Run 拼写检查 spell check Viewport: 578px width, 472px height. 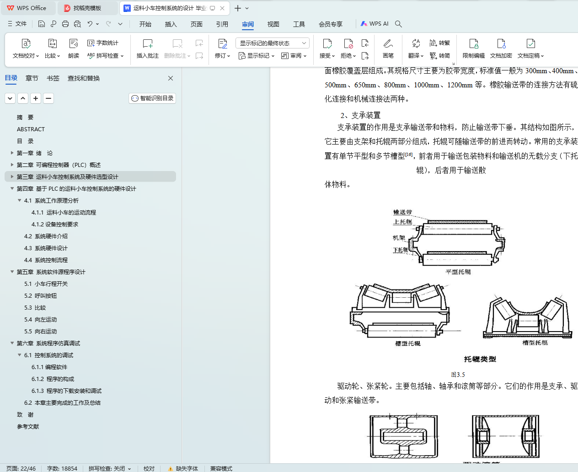[105, 56]
